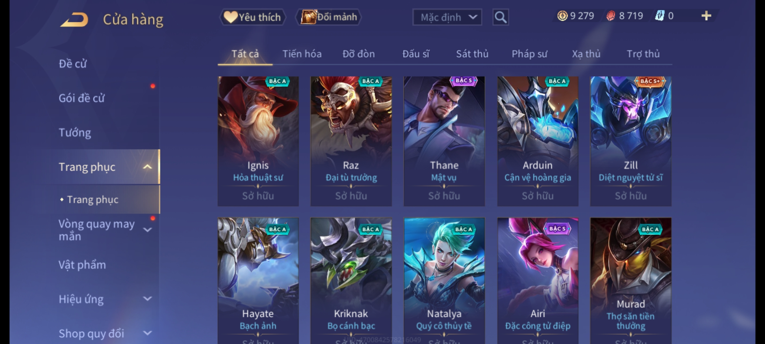Screen dimensions: 765x344
Task: Switch to the Sát thủ tab
Action: tap(472, 54)
